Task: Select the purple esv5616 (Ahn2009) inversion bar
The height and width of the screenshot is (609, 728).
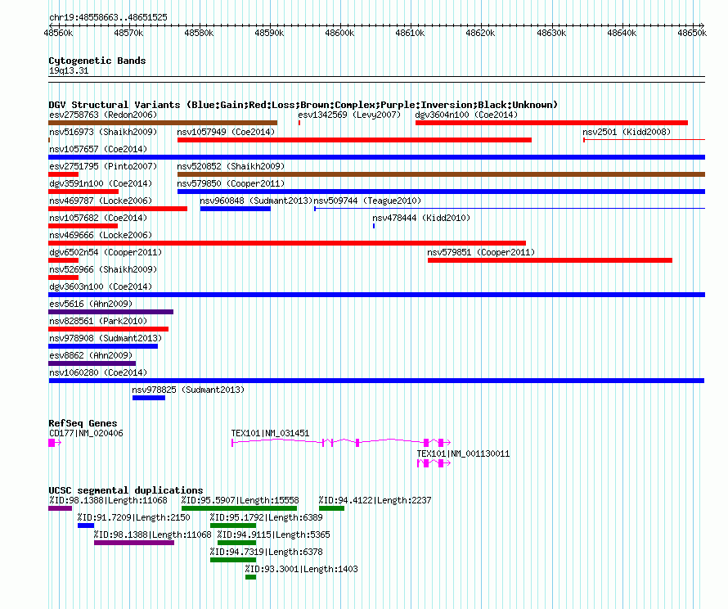Action: [x=111, y=312]
